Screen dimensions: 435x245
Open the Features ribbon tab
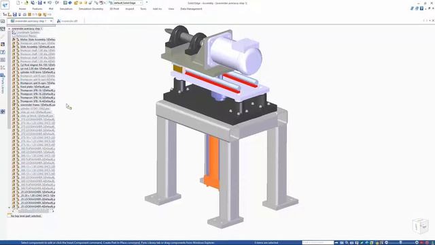[37, 9]
